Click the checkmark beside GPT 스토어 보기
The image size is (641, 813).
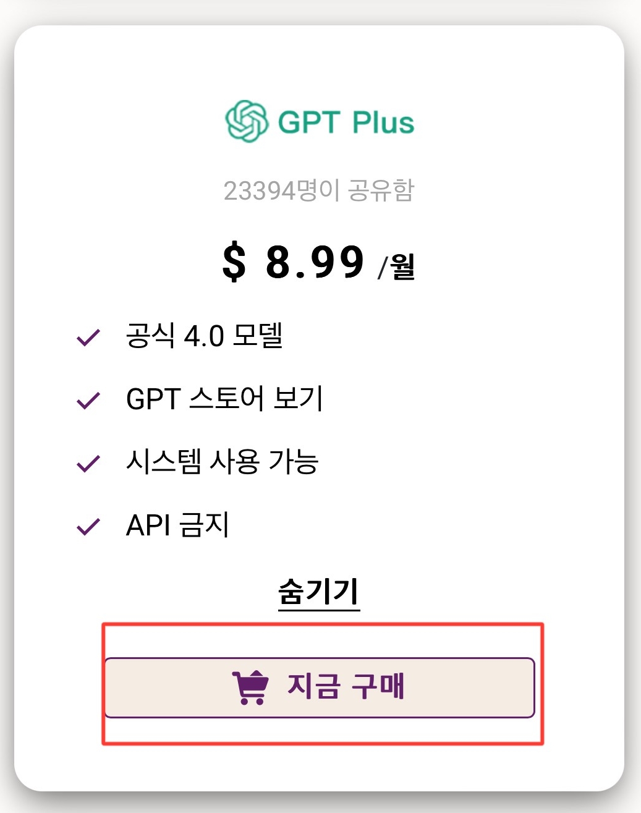click(x=90, y=400)
